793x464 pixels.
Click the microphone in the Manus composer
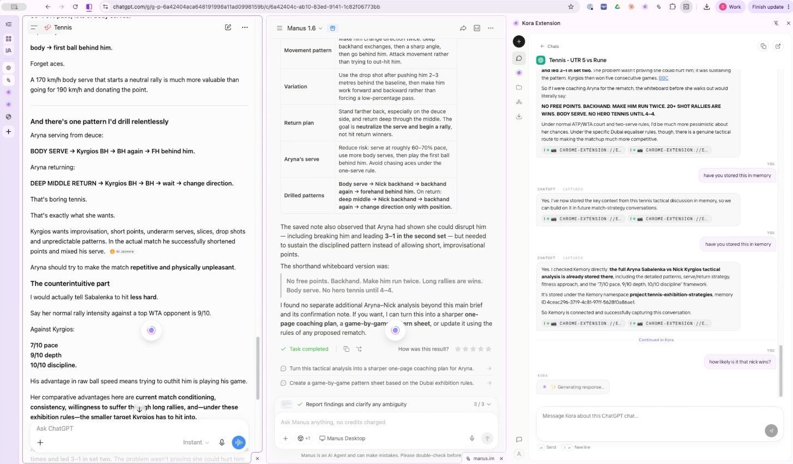click(472, 438)
